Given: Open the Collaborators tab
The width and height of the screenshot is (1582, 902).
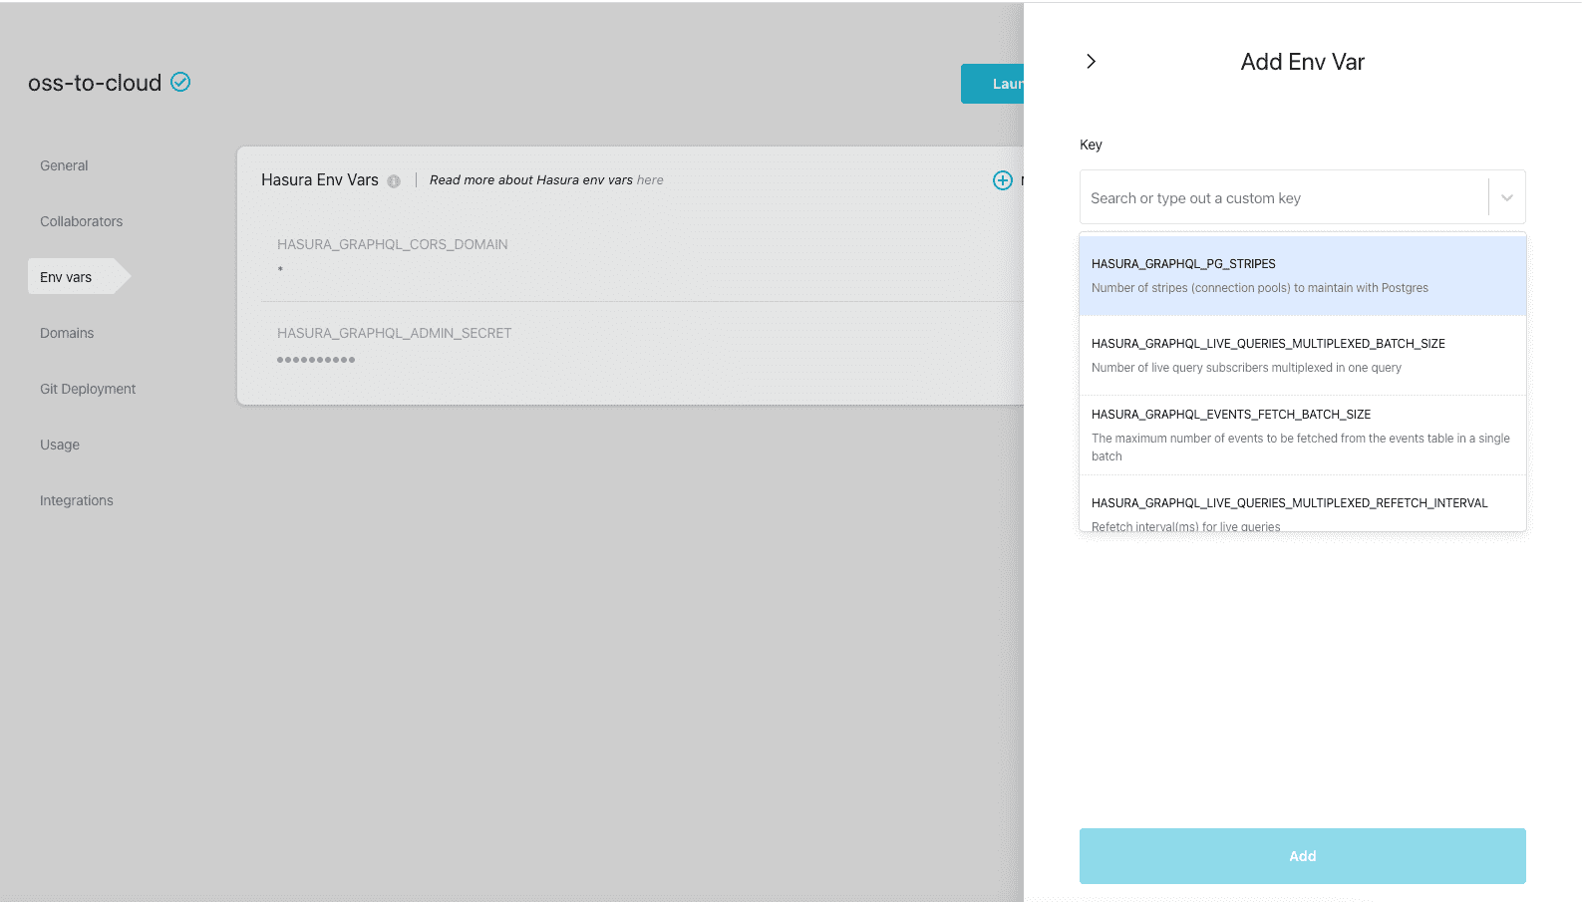Looking at the screenshot, I should 81,221.
